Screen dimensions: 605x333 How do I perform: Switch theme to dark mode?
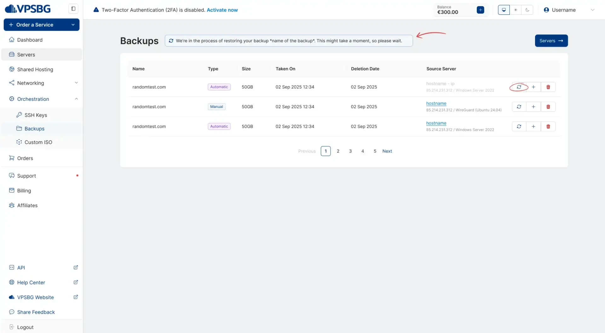tap(527, 10)
